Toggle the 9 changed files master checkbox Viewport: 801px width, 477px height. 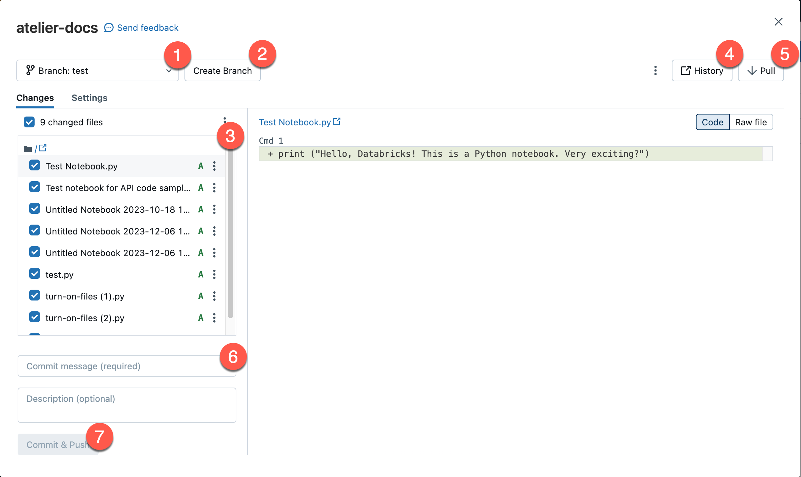click(29, 122)
